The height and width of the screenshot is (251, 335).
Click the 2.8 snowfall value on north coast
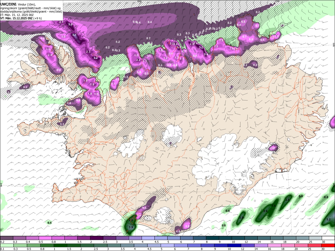tap(206, 55)
